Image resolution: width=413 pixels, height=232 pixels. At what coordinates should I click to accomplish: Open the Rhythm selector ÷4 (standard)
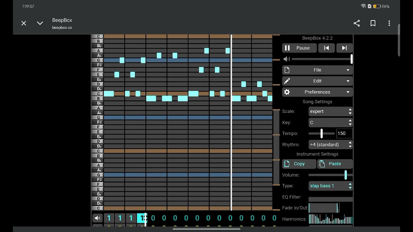(x=330, y=145)
